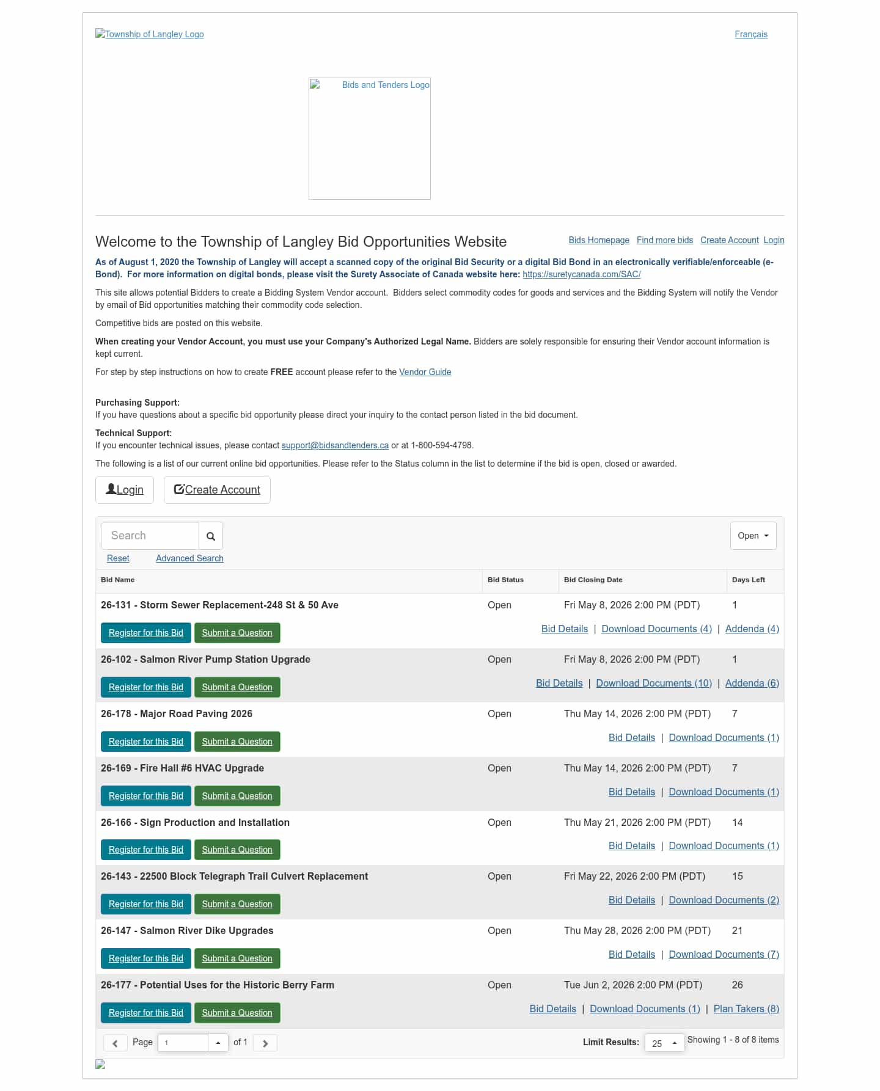Screen dimensions: 880x1091
Task: Select bid title 26-178 - Major Road Paving 2026
Action: click(177, 713)
